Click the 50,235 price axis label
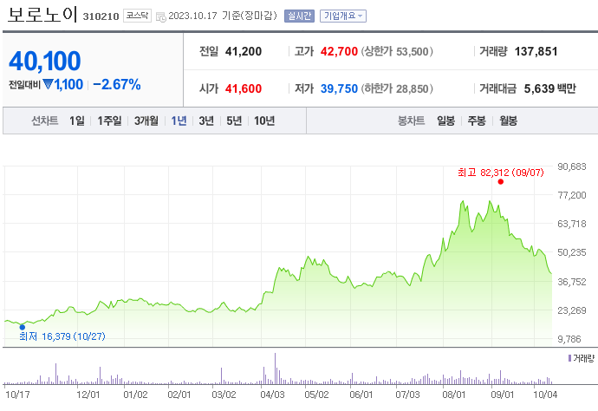The height and width of the screenshot is (411, 598). point(572,252)
